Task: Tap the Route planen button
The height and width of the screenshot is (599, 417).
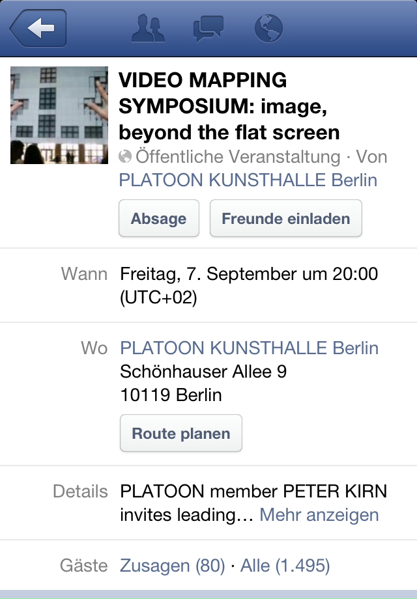Action: point(180,433)
